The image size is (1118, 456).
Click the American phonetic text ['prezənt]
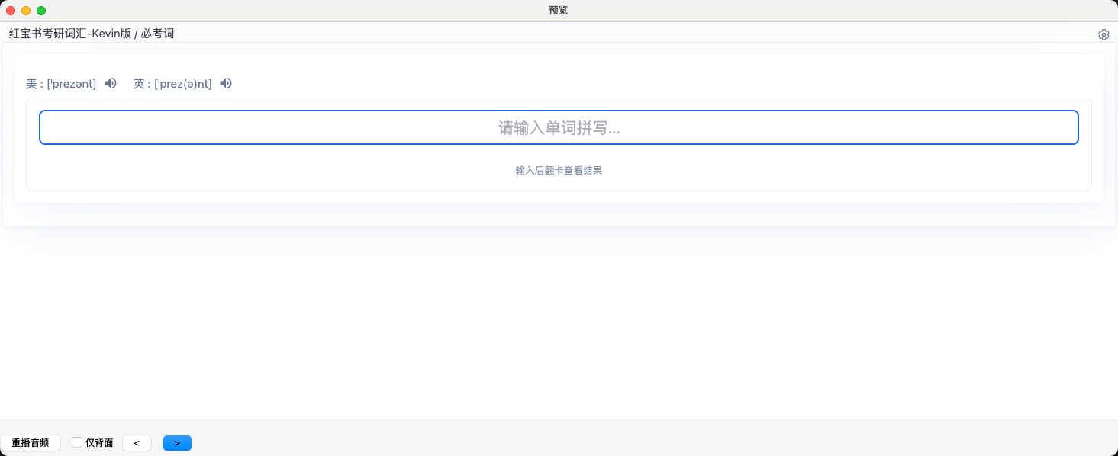tap(72, 84)
